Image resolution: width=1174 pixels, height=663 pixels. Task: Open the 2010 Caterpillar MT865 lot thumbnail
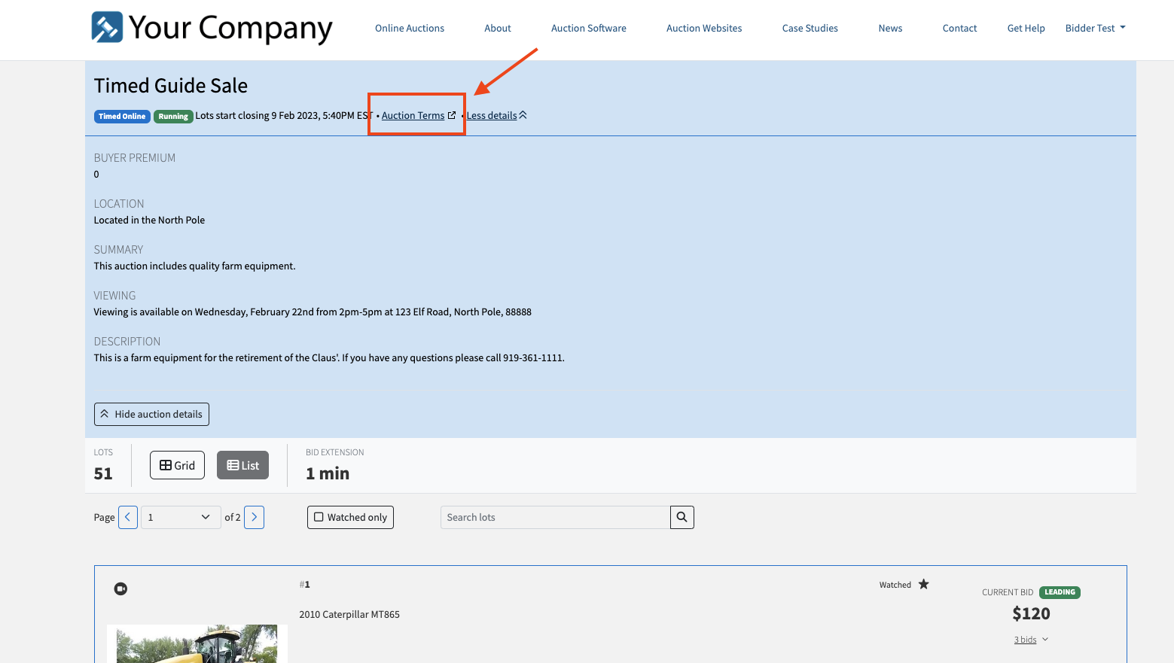(x=197, y=643)
